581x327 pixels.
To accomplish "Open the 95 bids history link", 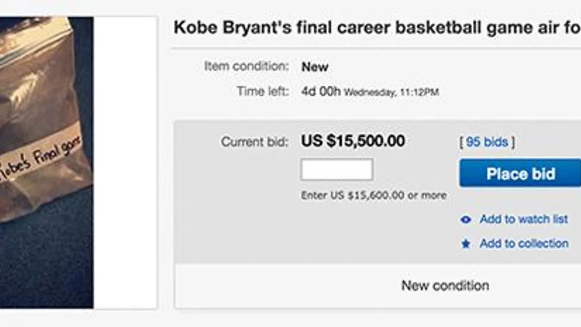I will point(487,142).
